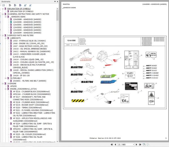The width and height of the screenshot is (169, 147).
Task: Collapse the 10-ENGINE tree node
Action: (3, 84)
